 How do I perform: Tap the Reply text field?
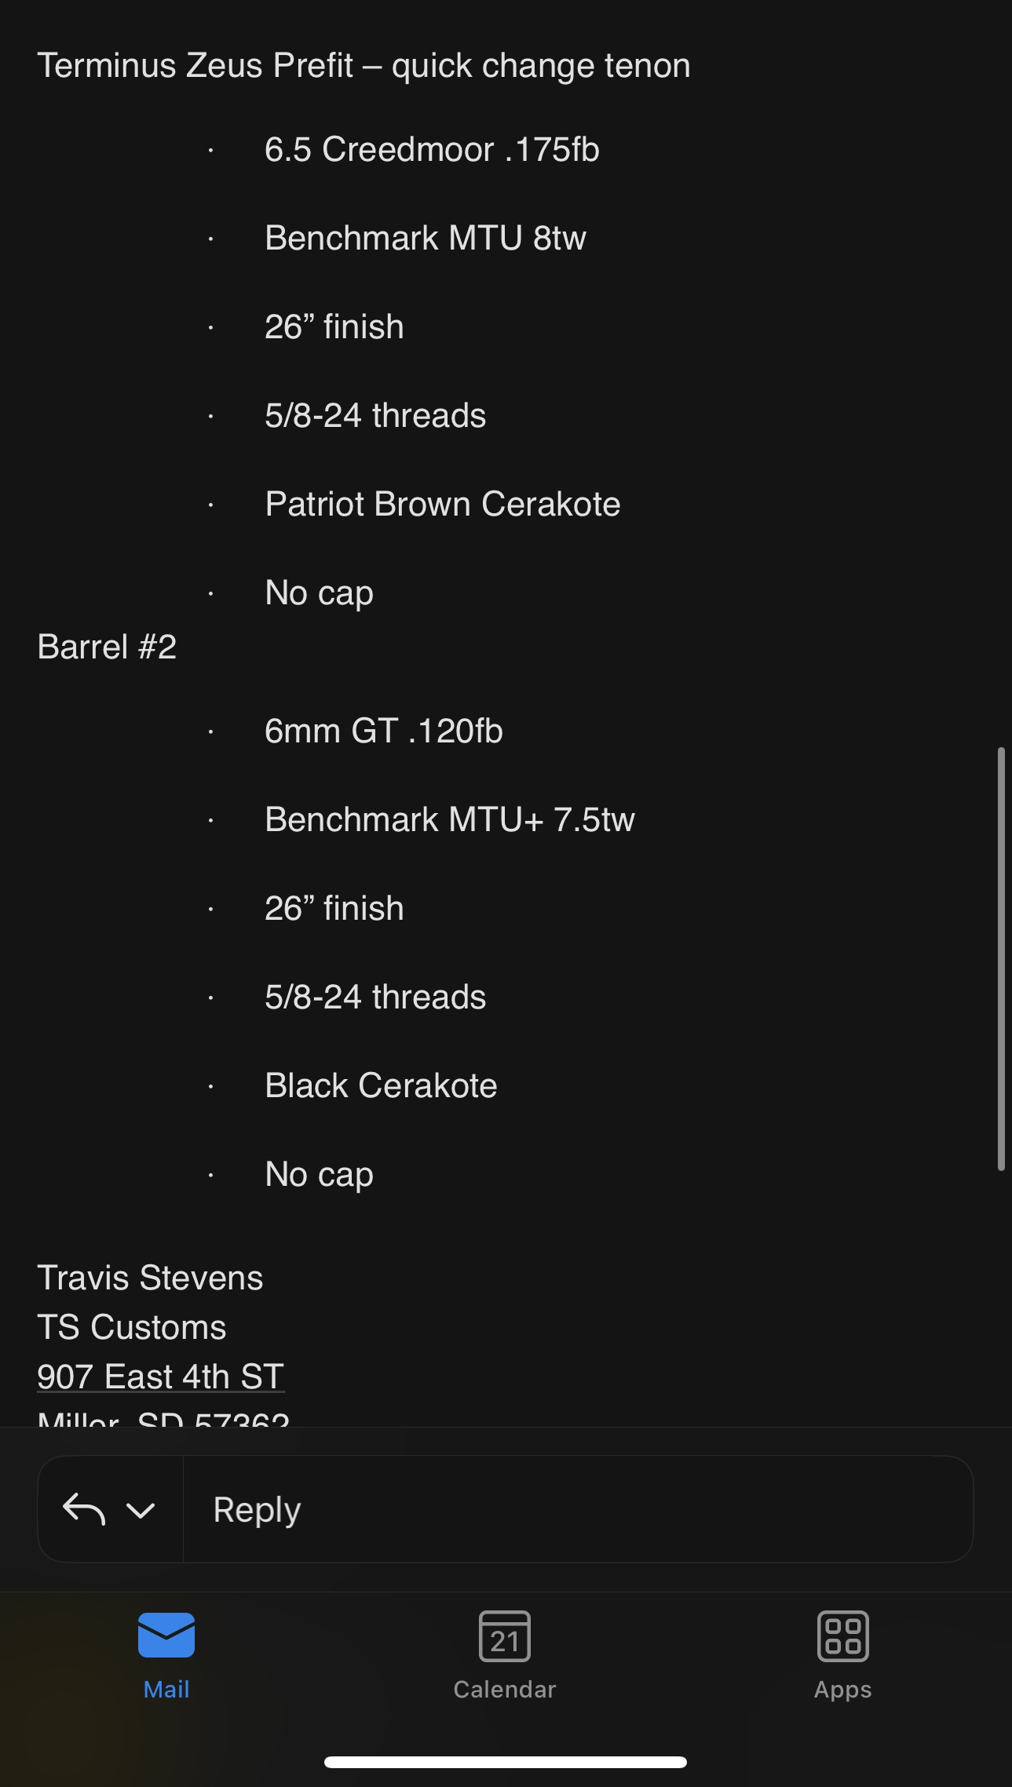click(x=577, y=1509)
